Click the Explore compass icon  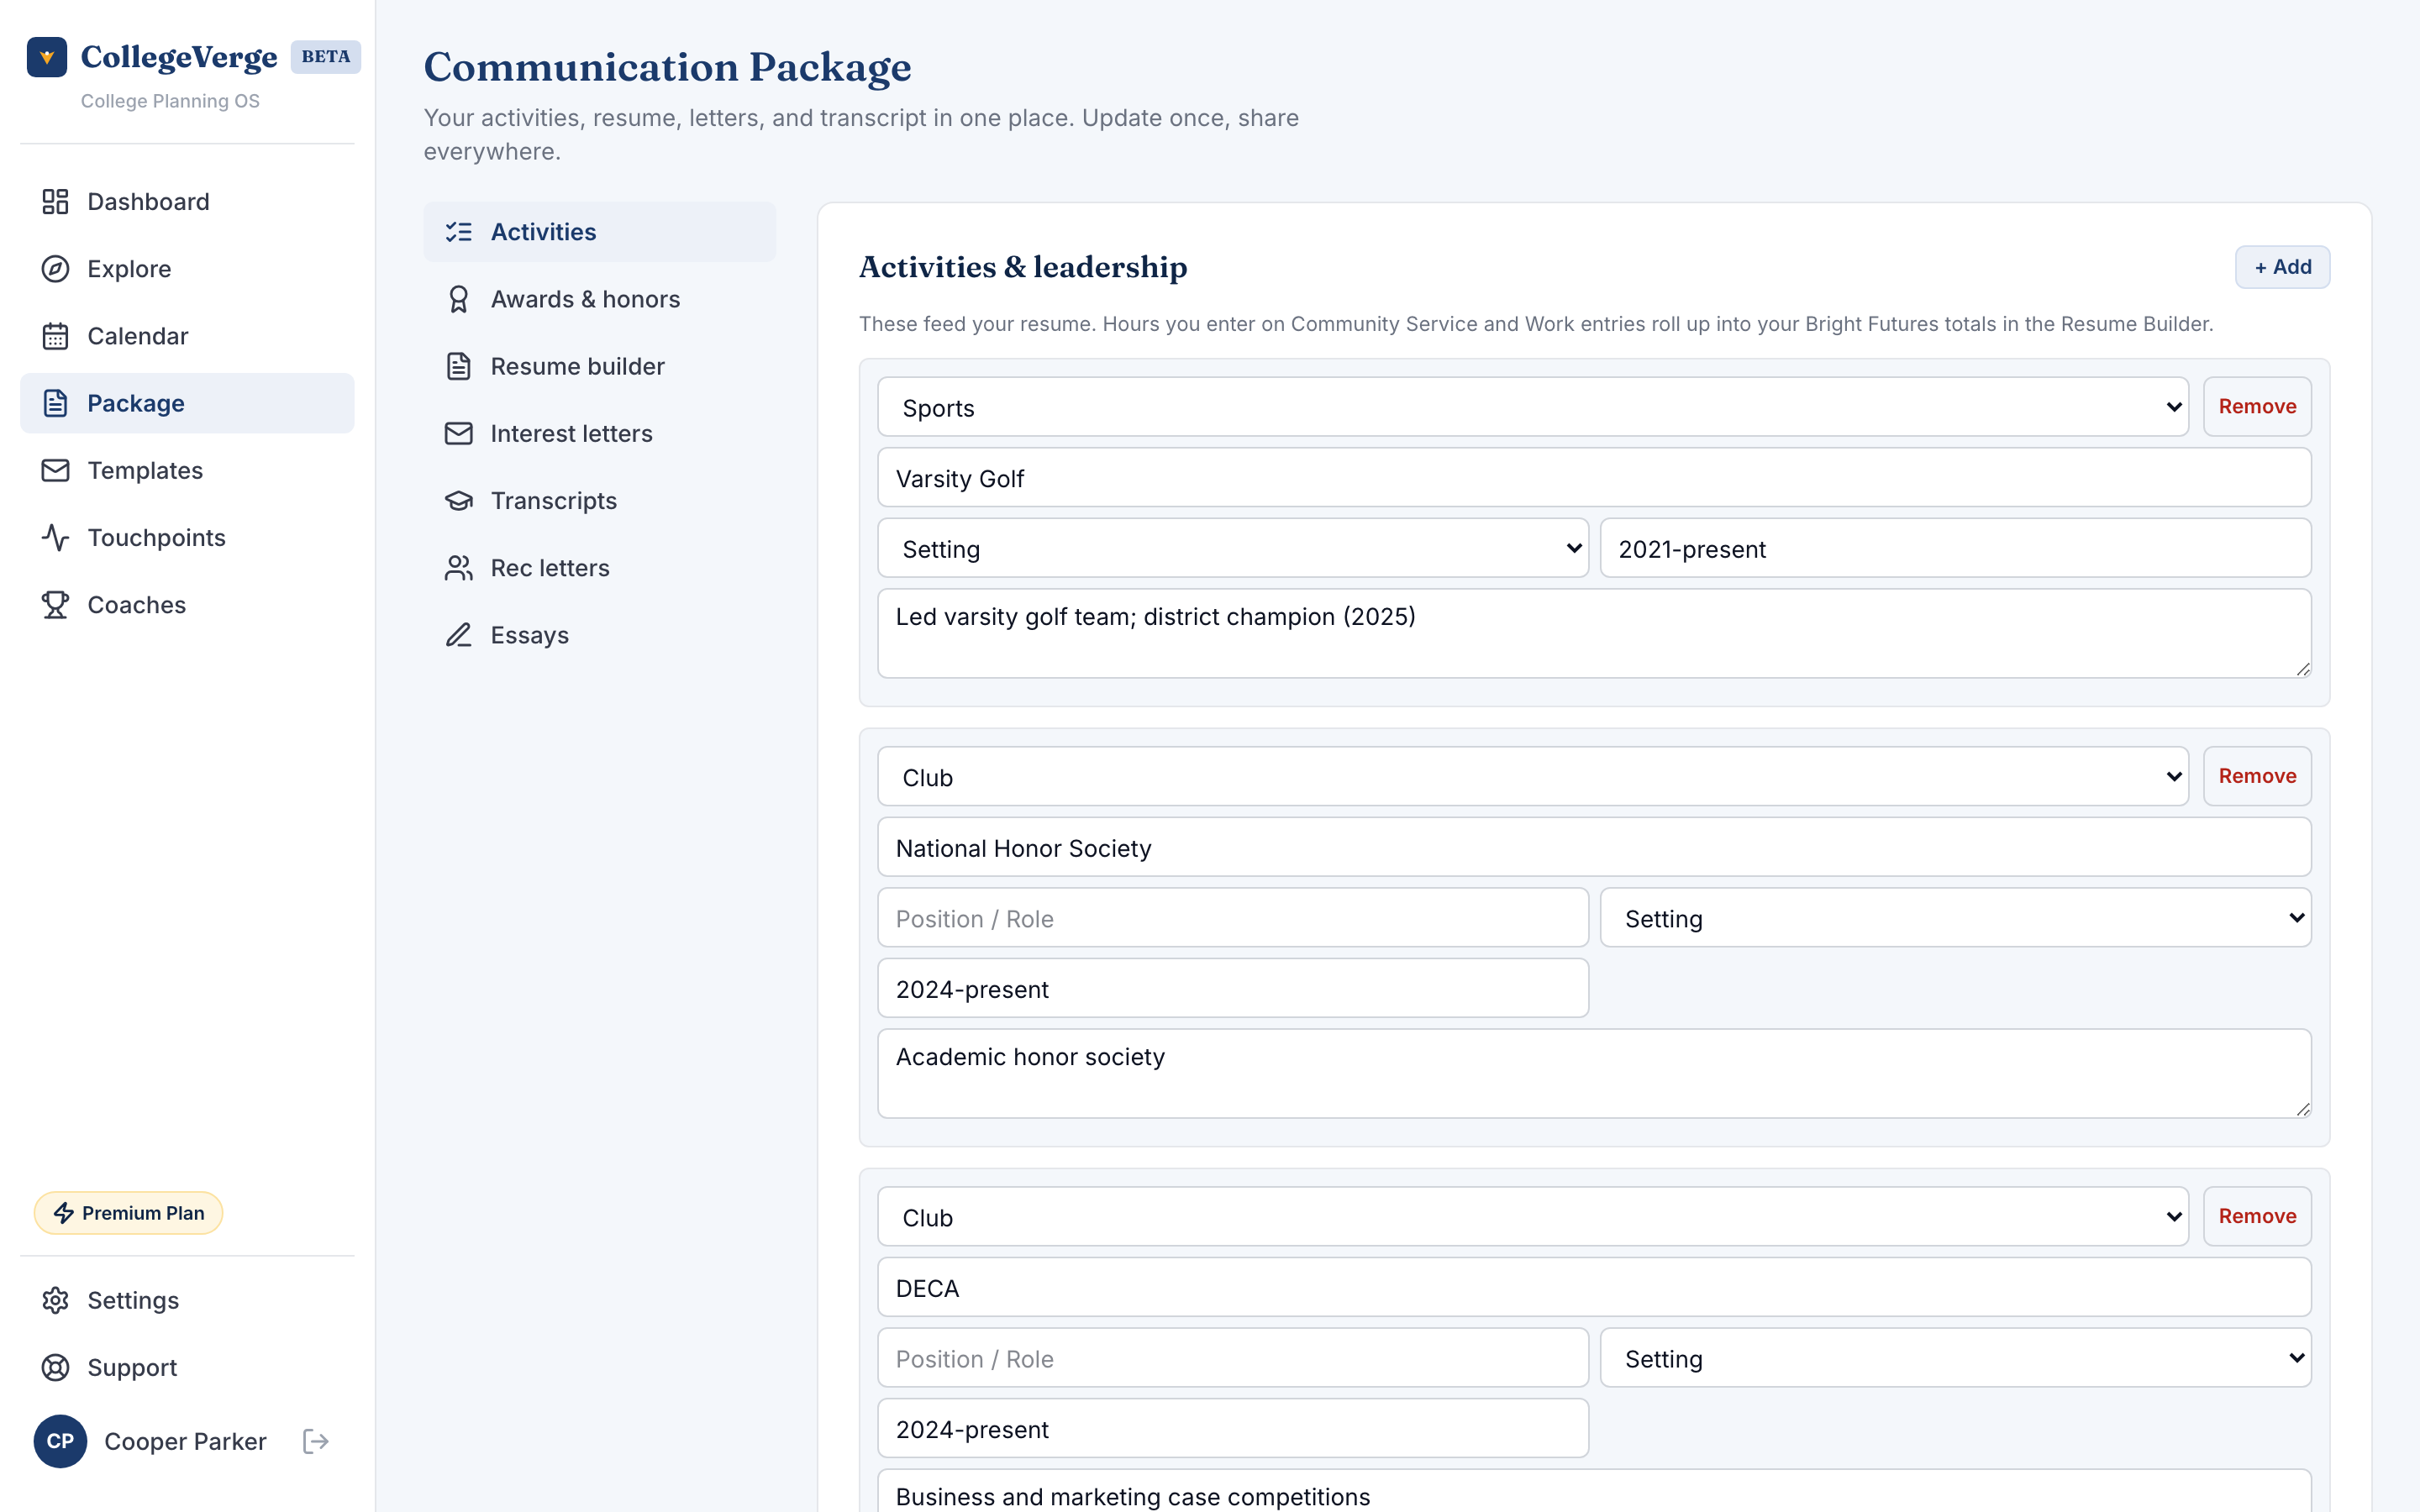(x=55, y=269)
